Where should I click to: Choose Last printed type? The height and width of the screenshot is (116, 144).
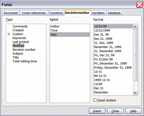pyautogui.click(x=21, y=42)
